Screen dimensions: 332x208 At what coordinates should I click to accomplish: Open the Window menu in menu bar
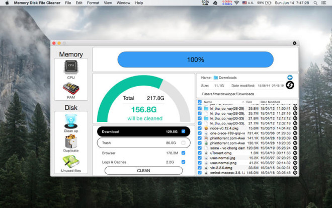point(123,3)
